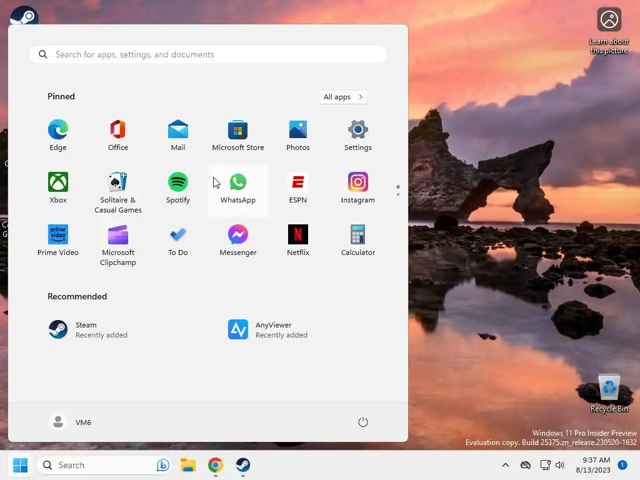Image resolution: width=640 pixels, height=480 pixels.
Task: Open the Edge pinned app
Action: [x=58, y=136]
